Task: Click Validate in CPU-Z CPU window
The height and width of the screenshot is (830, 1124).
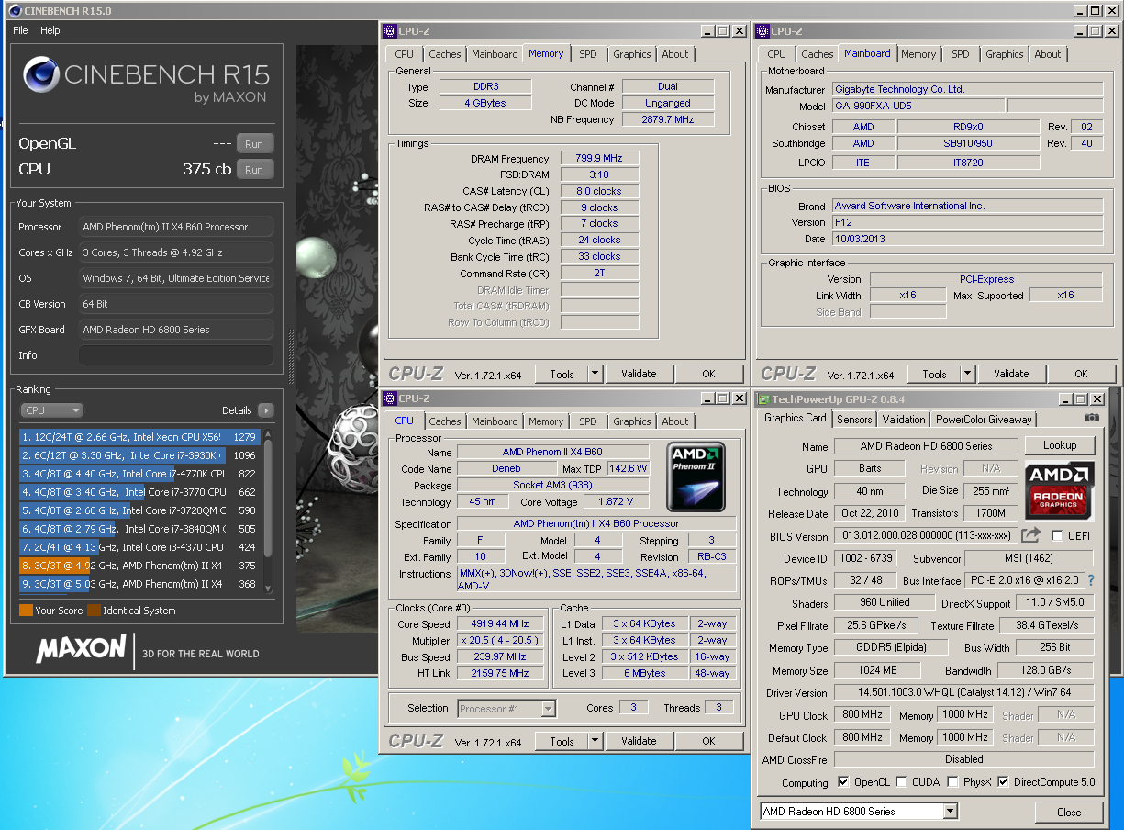Action: click(x=639, y=741)
